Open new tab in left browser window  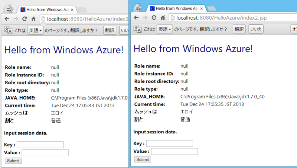click(x=82, y=10)
